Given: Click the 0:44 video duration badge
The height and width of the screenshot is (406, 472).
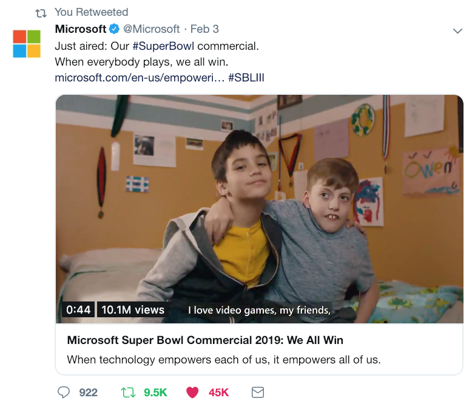Looking at the screenshot, I should [78, 310].
